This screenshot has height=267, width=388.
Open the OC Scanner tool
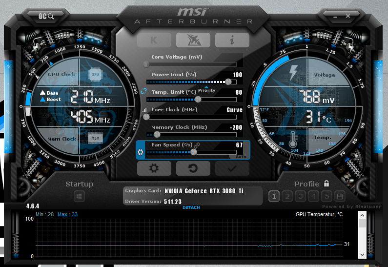pyautogui.click(x=46, y=16)
